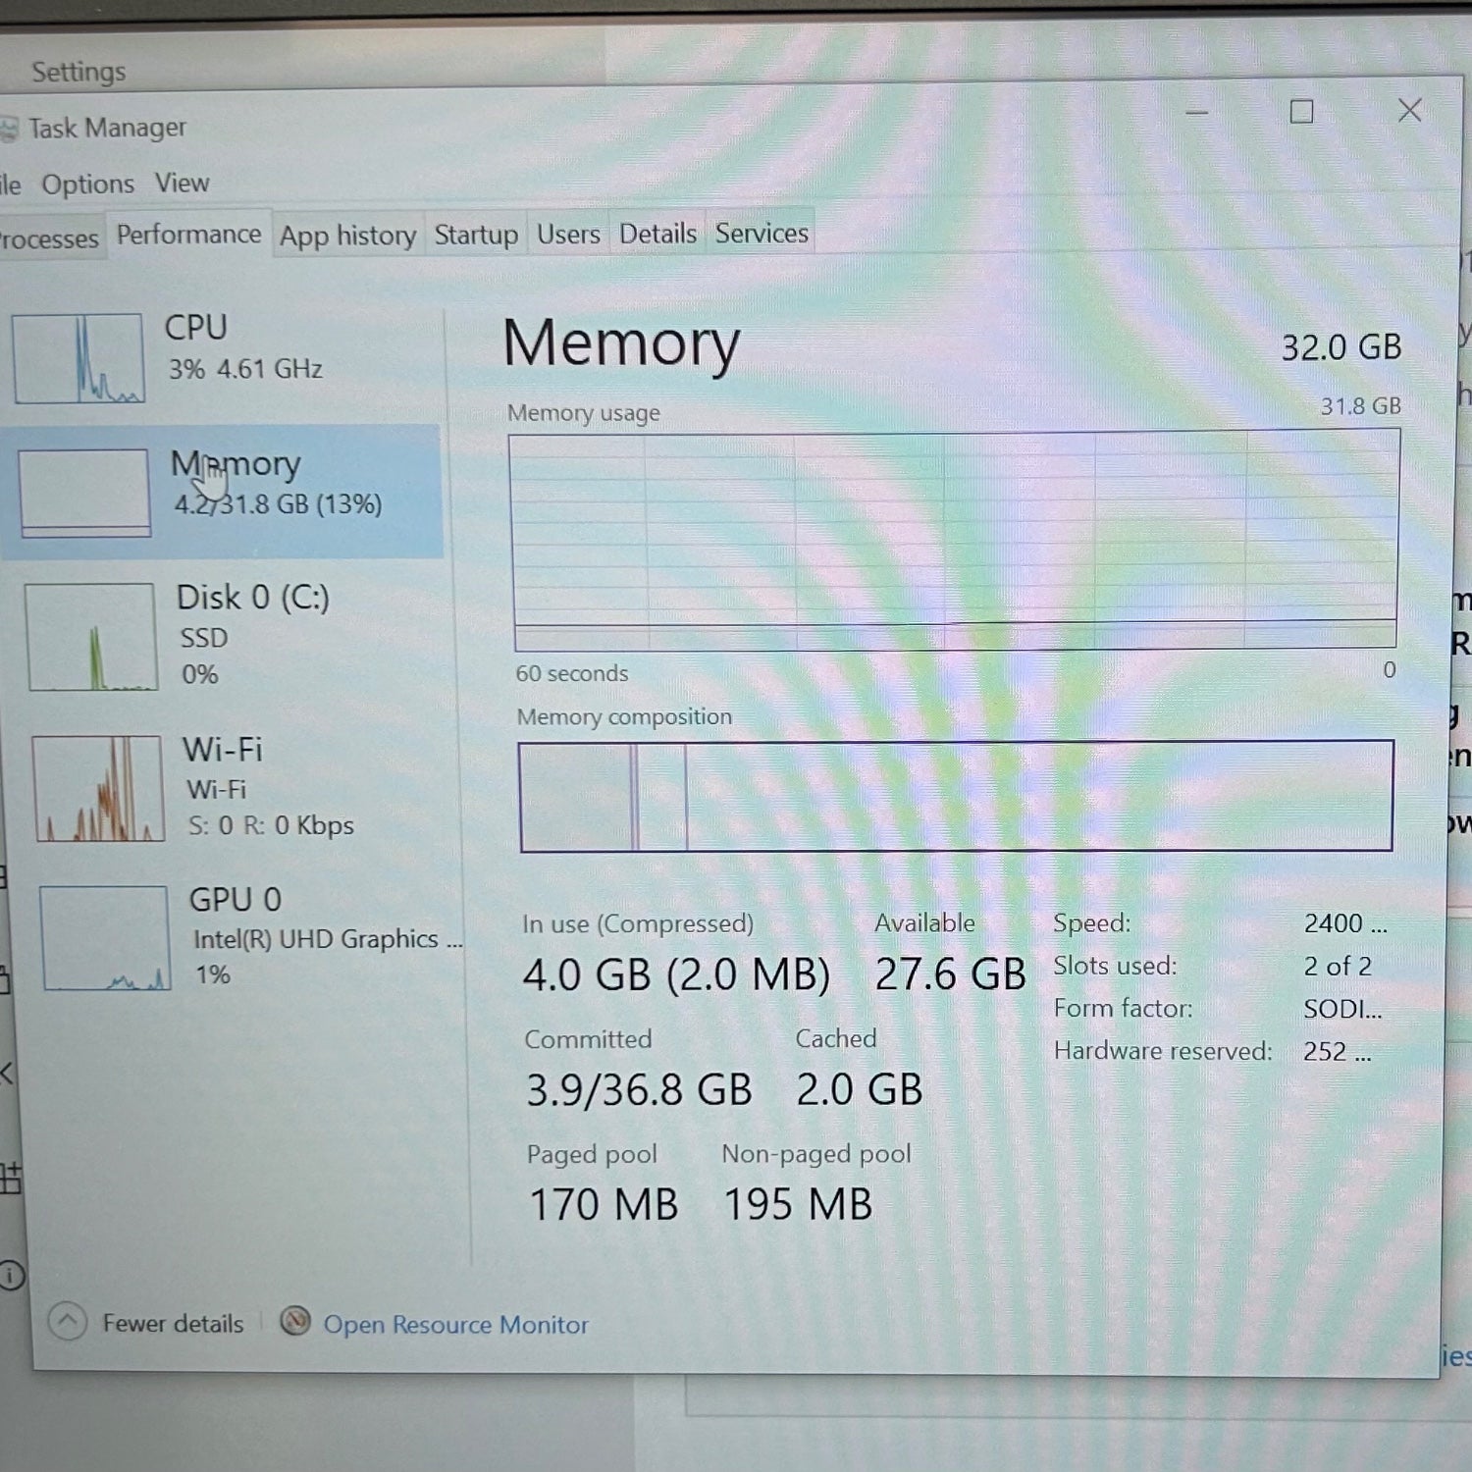1472x1472 pixels.
Task: Click the Fewer details chevron icon
Action: [x=67, y=1321]
